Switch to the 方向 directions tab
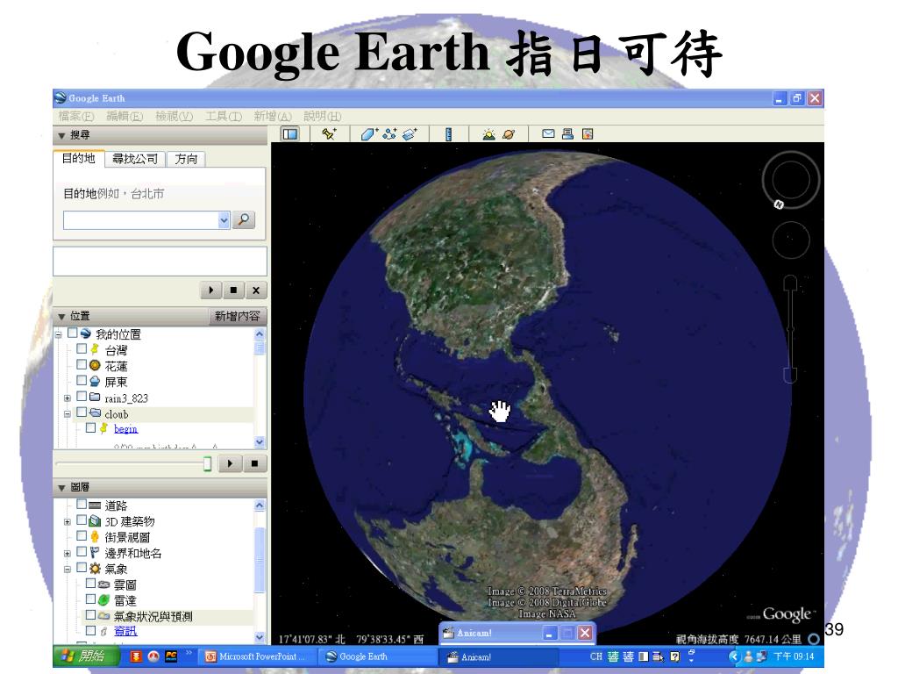Image resolution: width=898 pixels, height=674 pixels. click(186, 159)
